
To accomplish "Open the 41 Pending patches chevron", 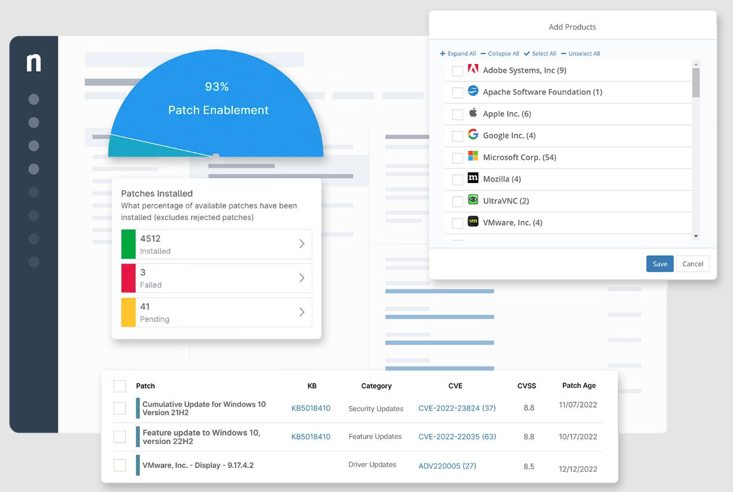I will [x=302, y=312].
